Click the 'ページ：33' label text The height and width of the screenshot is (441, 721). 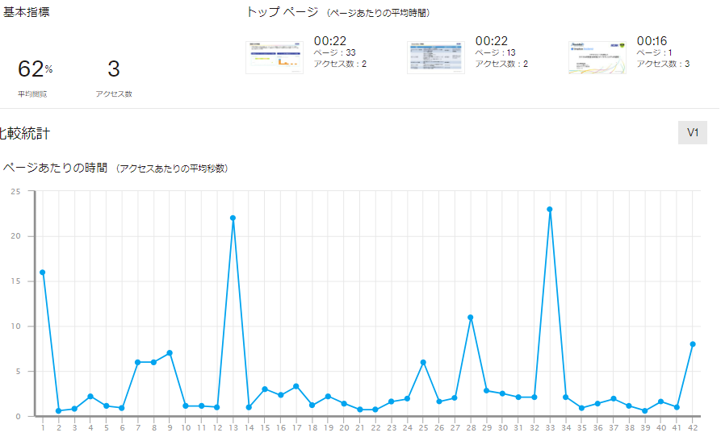pyautogui.click(x=334, y=53)
